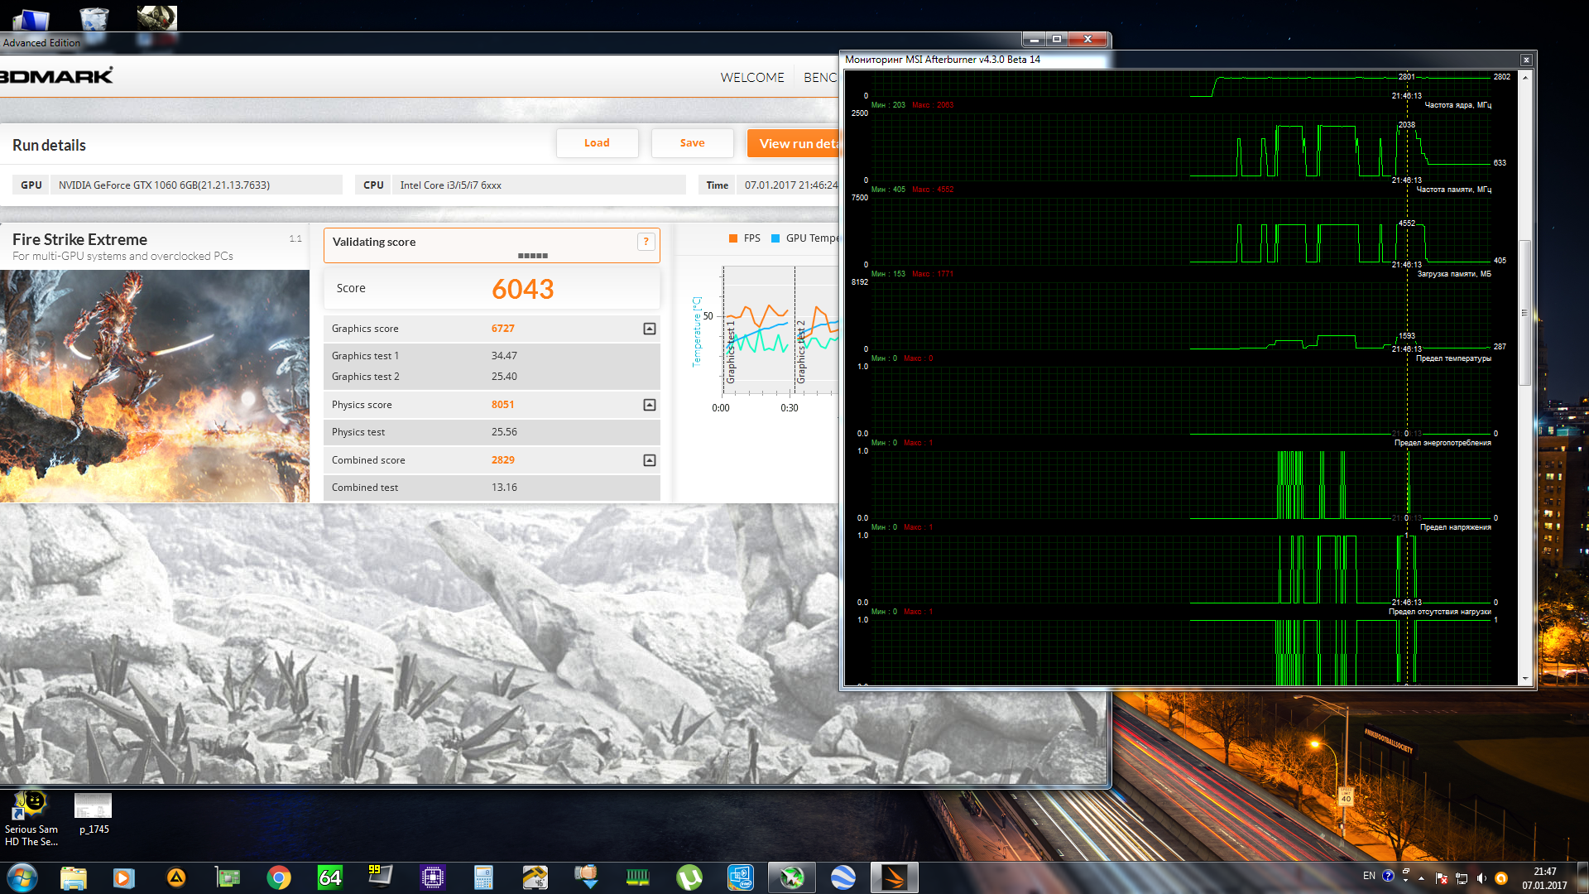Open the AIDA64 taskbar icon
1589x894 pixels.
(x=330, y=877)
